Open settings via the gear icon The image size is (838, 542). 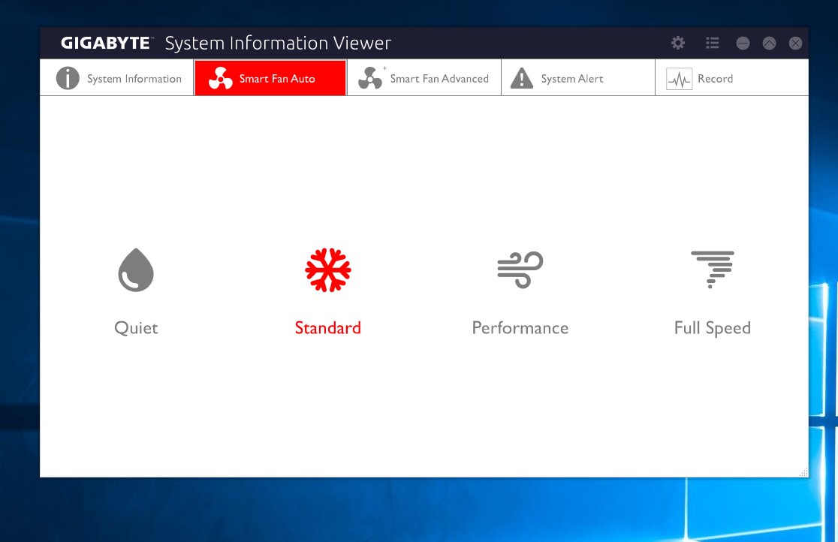click(678, 43)
